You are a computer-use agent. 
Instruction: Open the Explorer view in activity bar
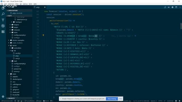3,8
